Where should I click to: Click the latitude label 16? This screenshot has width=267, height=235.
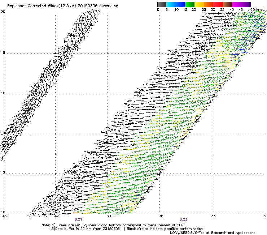[3, 93]
